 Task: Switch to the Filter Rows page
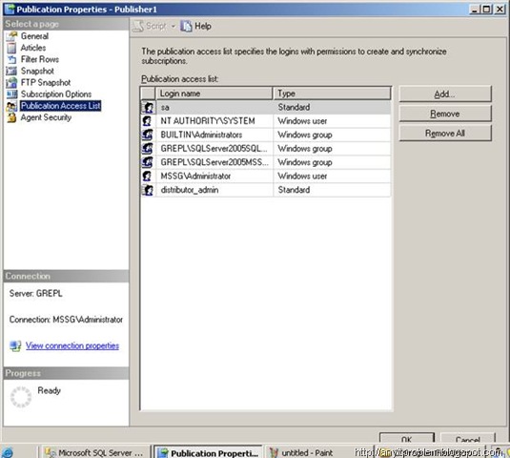40,59
